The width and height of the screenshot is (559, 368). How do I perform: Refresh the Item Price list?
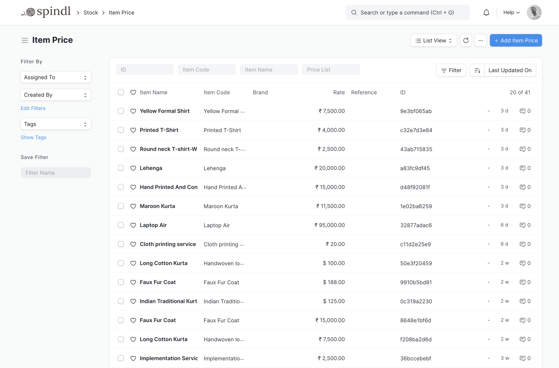click(x=466, y=41)
